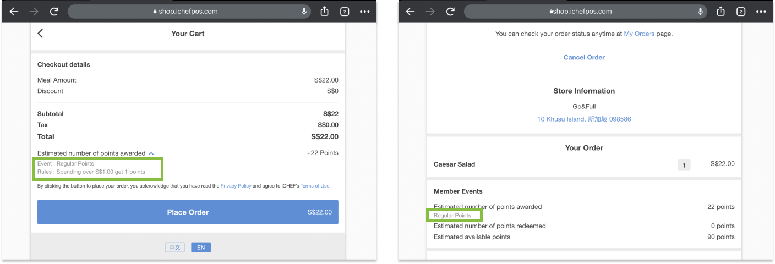Tap the microphone icon in the left address bar
This screenshot has width=775, height=264.
(x=304, y=12)
